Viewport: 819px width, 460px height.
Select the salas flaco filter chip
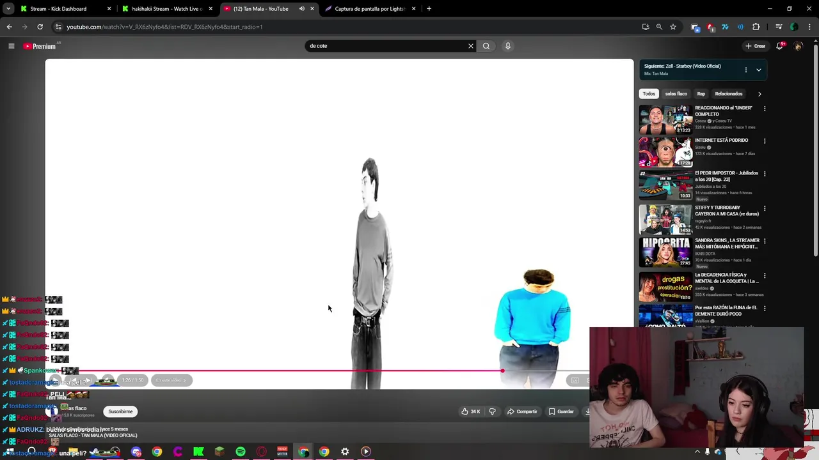click(676, 94)
